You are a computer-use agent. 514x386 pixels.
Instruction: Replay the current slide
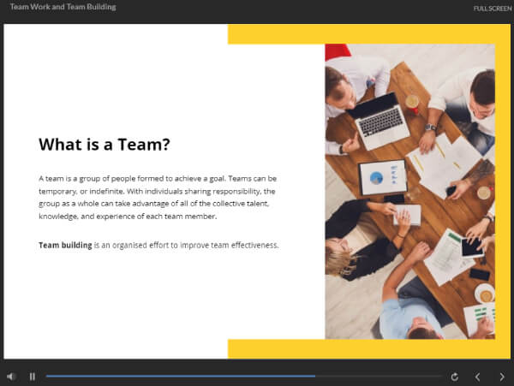coord(455,376)
